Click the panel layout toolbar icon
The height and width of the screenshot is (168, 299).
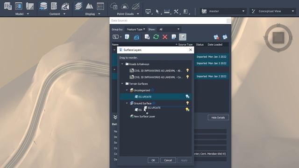pos(185,11)
